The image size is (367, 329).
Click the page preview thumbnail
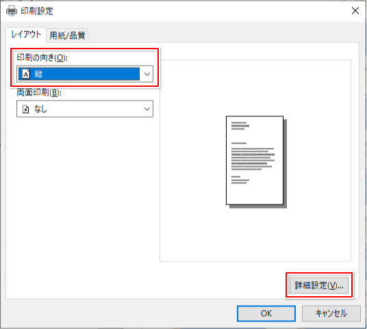coord(256,161)
